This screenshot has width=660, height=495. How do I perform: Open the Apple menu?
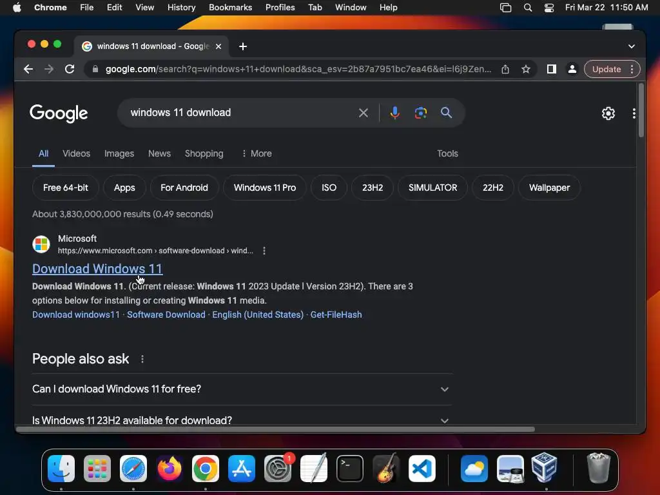pyautogui.click(x=17, y=8)
